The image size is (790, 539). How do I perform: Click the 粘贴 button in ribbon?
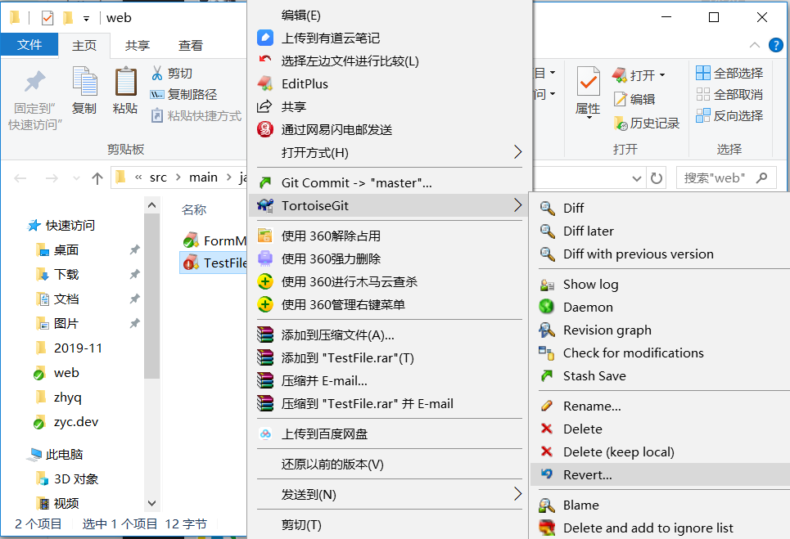pyautogui.click(x=125, y=91)
